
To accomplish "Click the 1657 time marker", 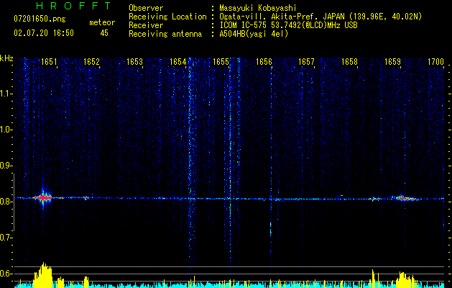I will [306, 62].
